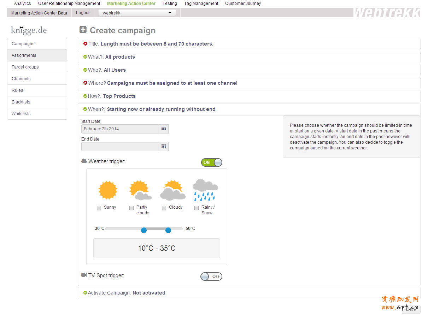Click the left temperature slider handle
The height and width of the screenshot is (315, 422).
[x=144, y=230]
